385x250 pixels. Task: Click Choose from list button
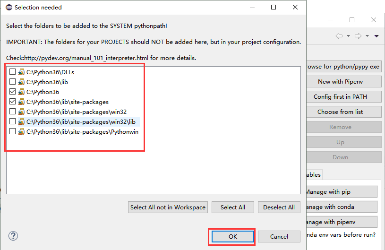[x=344, y=112]
